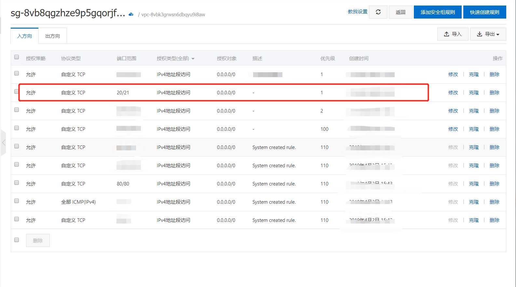Click the 协议类型 column header
The image size is (516, 287).
[71, 59]
